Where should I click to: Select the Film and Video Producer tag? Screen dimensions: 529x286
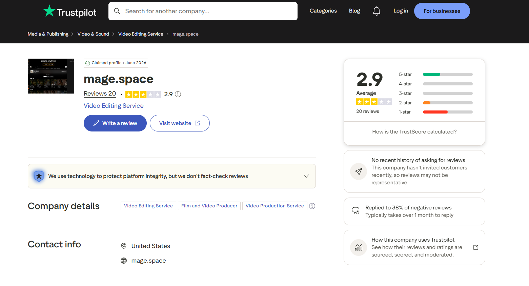[x=209, y=206]
